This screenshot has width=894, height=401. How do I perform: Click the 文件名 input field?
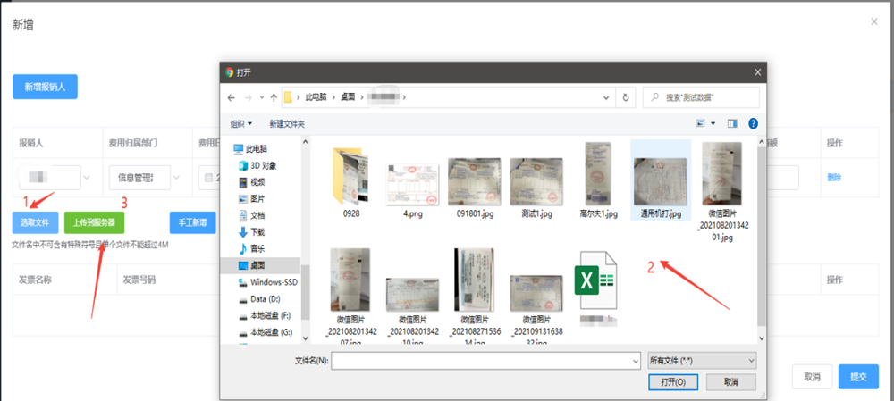pyautogui.click(x=483, y=360)
